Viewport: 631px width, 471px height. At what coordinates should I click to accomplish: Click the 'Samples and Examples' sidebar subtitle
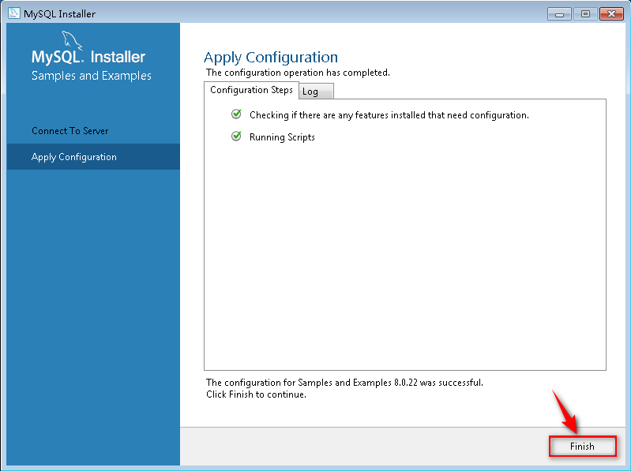coord(92,76)
